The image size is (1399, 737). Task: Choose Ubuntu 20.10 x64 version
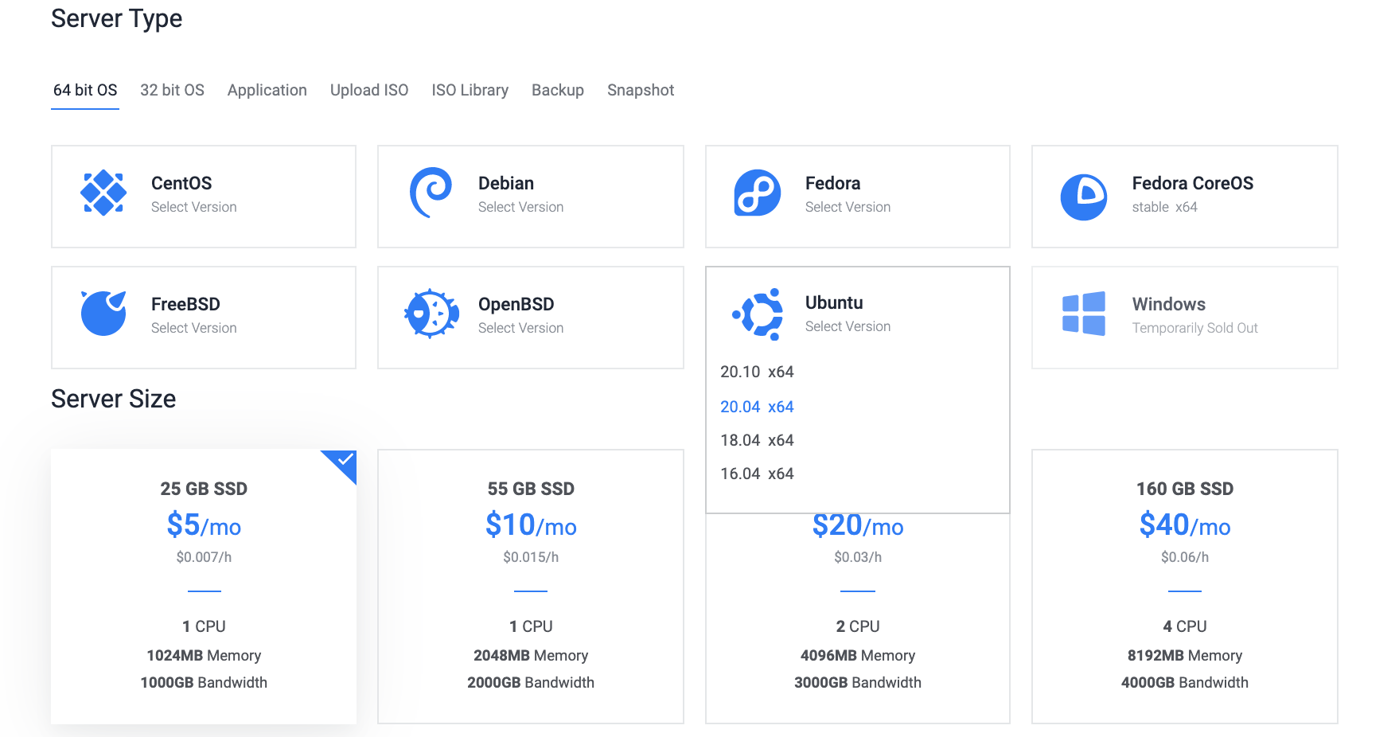(757, 372)
